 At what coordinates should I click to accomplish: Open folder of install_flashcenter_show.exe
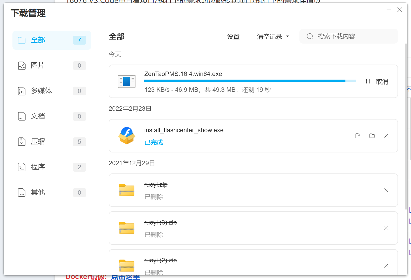(372, 136)
